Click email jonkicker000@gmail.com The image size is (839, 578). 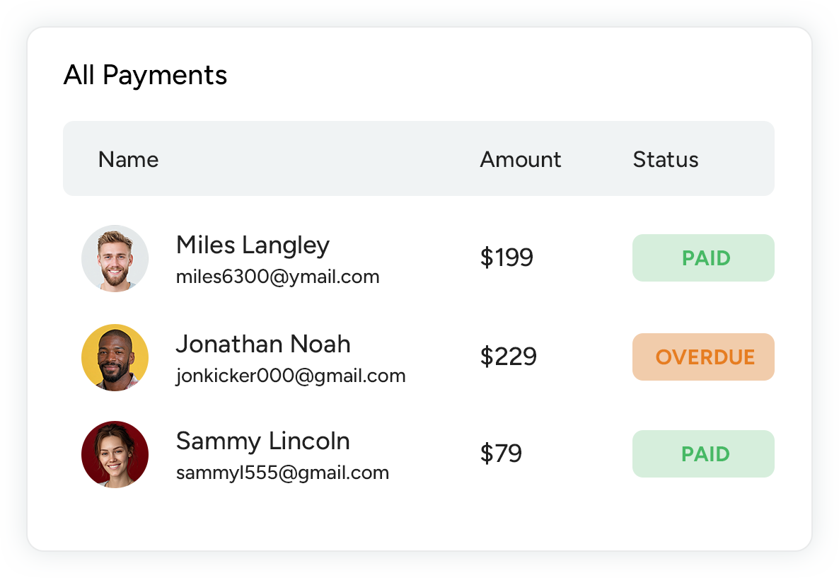click(291, 376)
